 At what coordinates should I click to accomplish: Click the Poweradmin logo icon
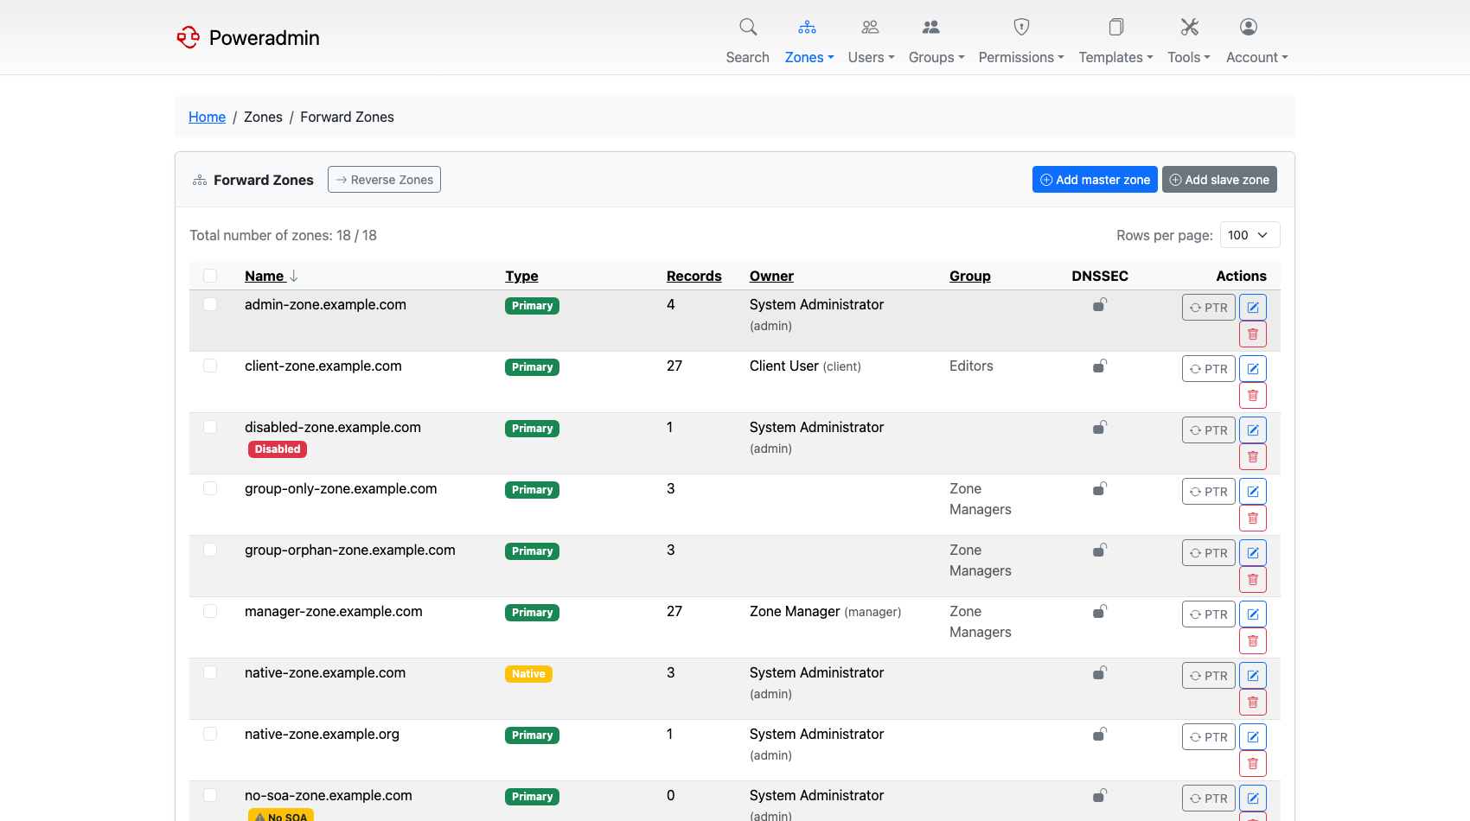188,37
